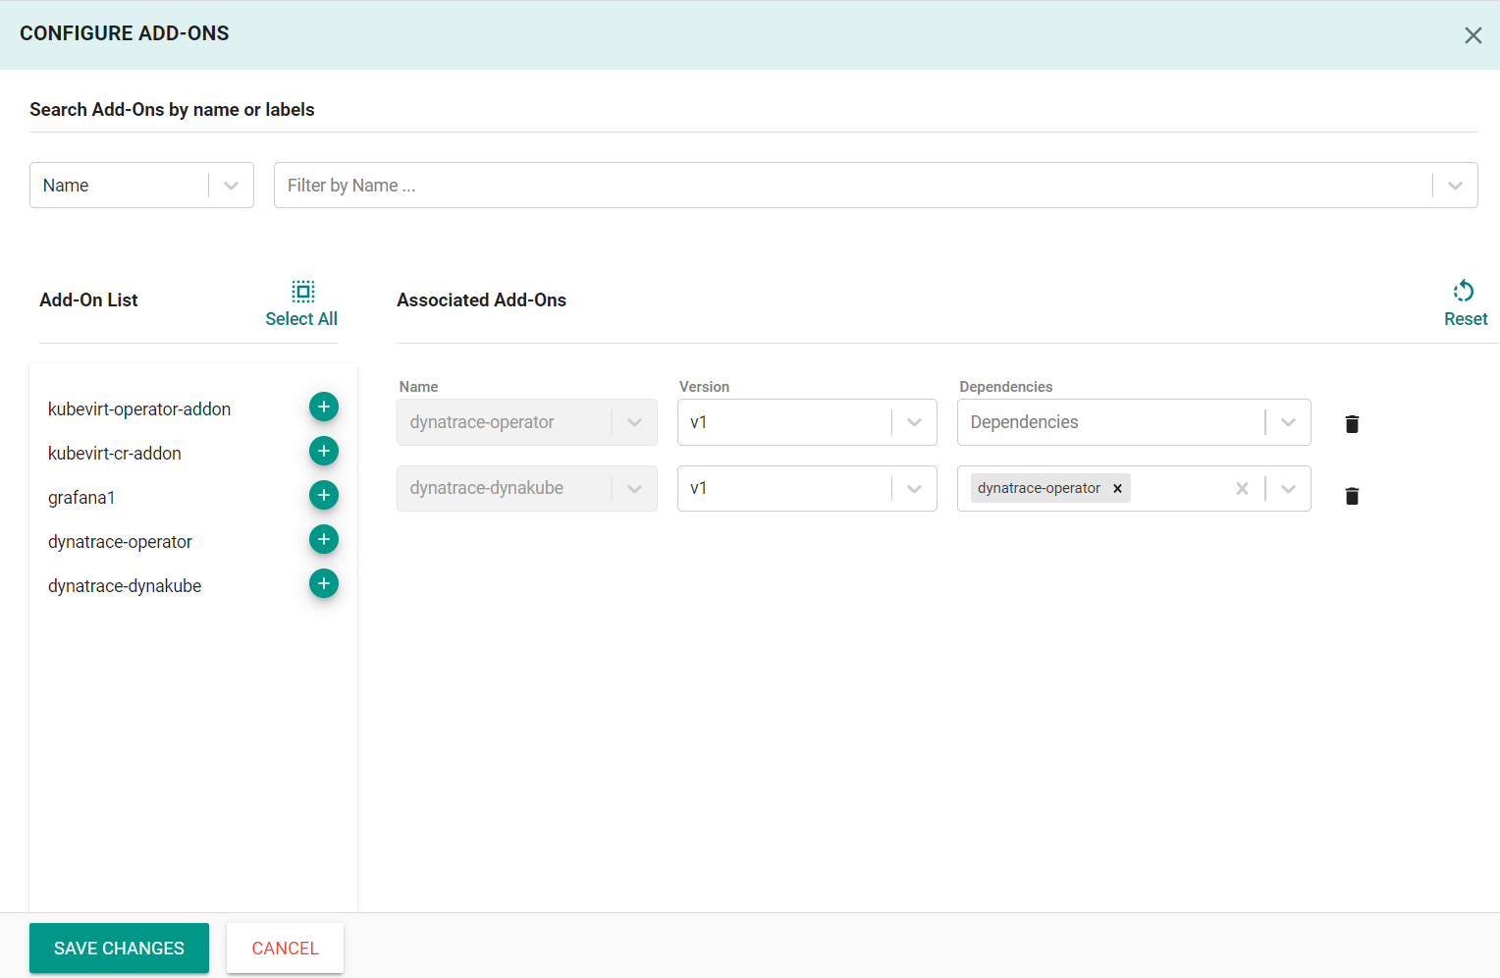Select grafana1 list entry text
This screenshot has height=978, width=1500.
click(x=81, y=498)
